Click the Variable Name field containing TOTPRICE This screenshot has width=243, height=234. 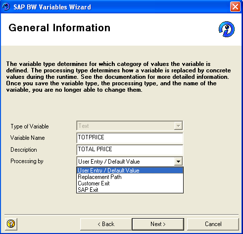tap(130, 138)
